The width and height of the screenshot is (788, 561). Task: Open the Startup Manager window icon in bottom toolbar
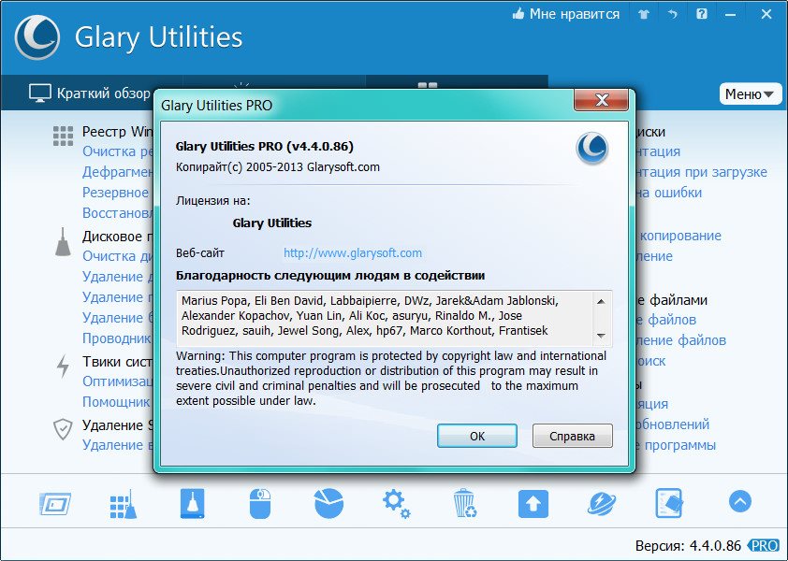[x=55, y=503]
